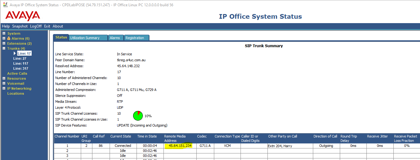Image resolution: width=420 pixels, height=160 pixels.
Task: Switch to the Alarms tab
Action: (x=116, y=38)
